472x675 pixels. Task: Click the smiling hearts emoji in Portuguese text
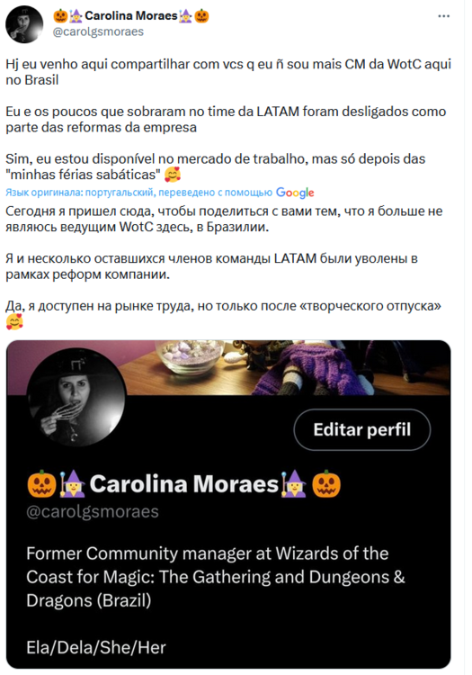tap(173, 175)
